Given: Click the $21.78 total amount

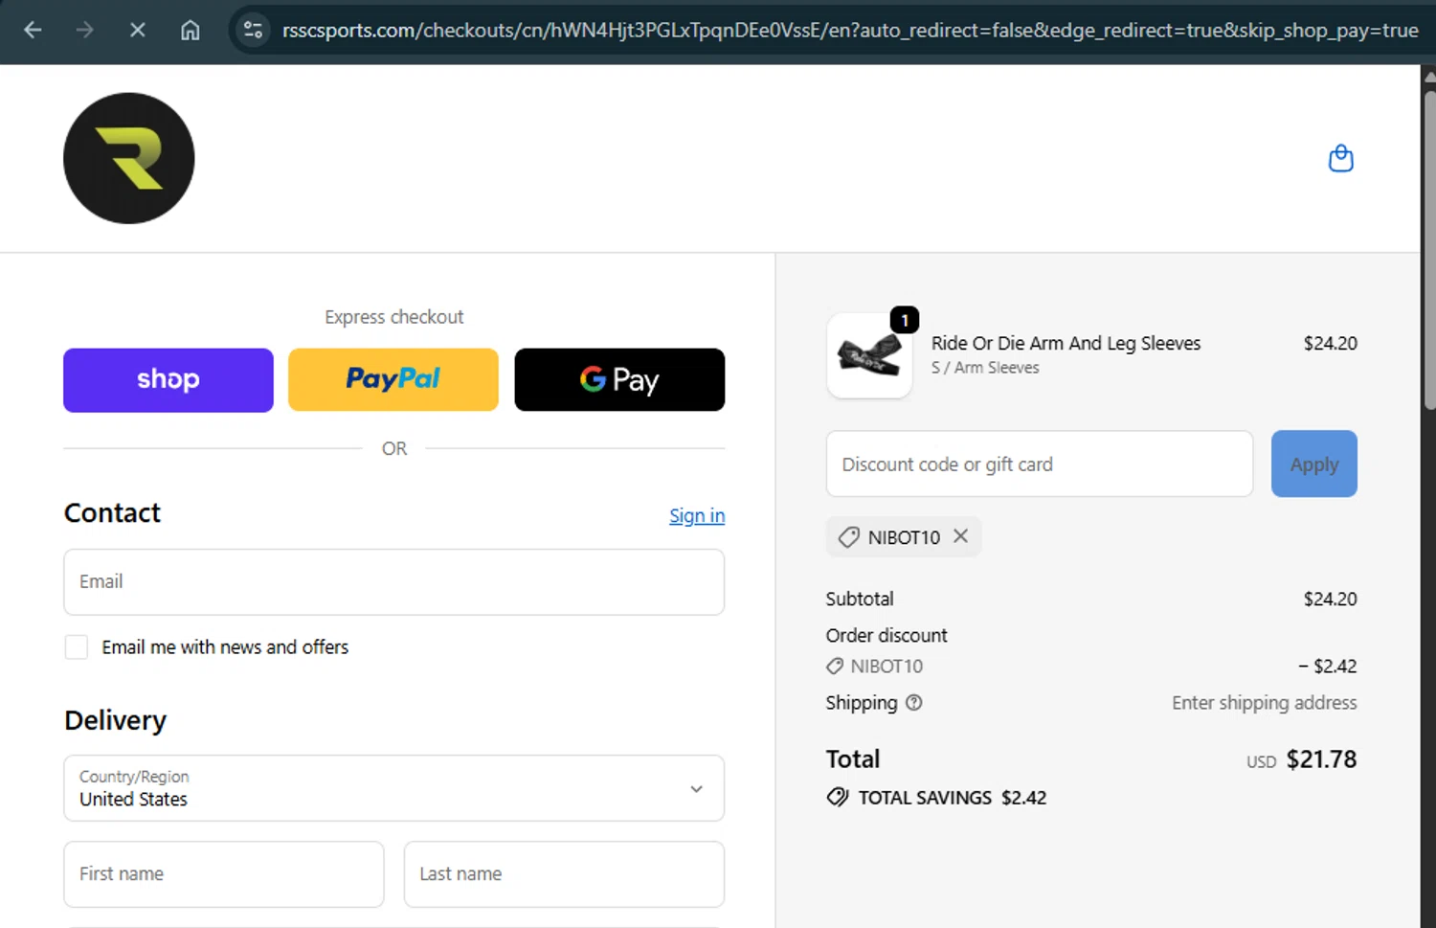Looking at the screenshot, I should tap(1321, 759).
